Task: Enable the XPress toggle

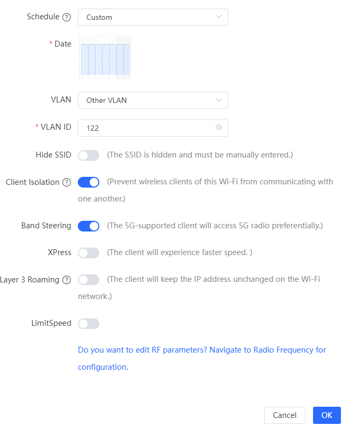Action: tap(89, 253)
